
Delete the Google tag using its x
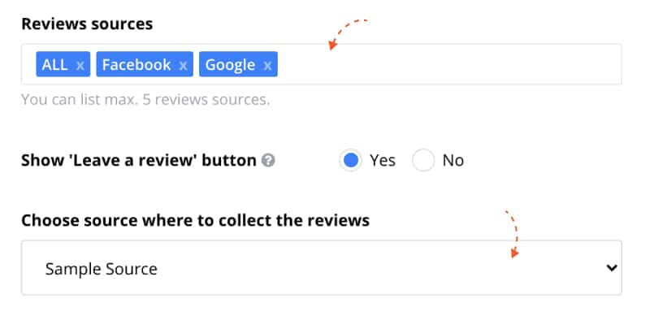(268, 65)
